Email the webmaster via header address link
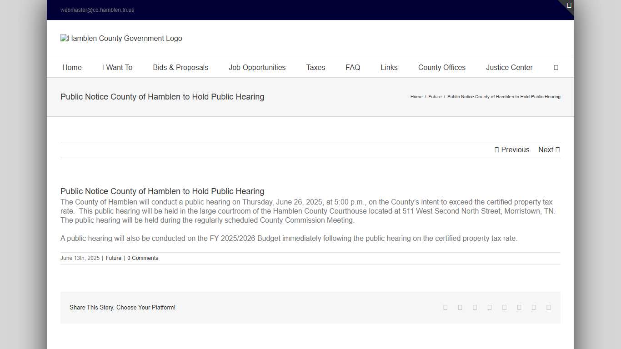Screen dimensions: 621x349 click(97, 10)
